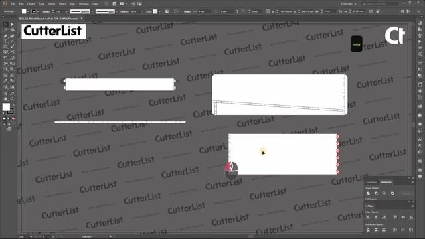Activate Fill box in toolbox

(6, 107)
